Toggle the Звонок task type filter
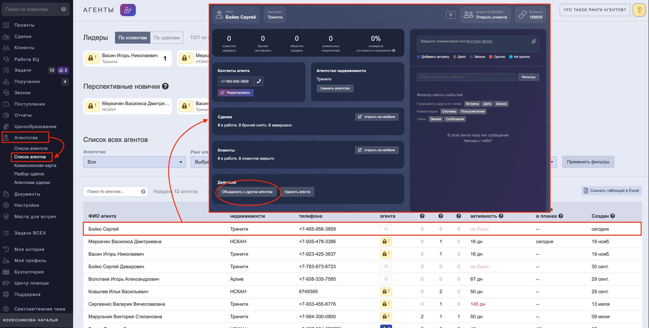Image resolution: width=649 pixels, height=328 pixels. tap(501, 104)
